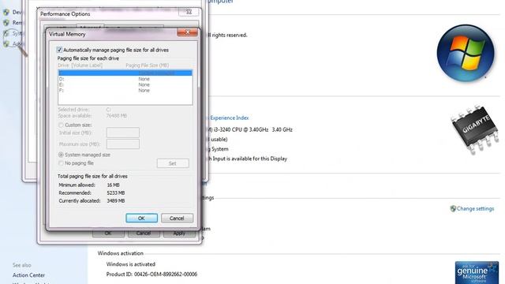Viewport: 505px width, 284px height.
Task: Click Cancel in the Virtual Memory dialog
Action: tap(177, 218)
